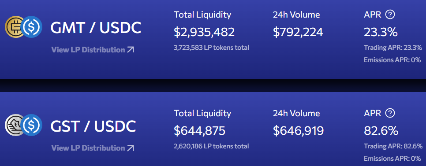Open APR help icon for GMT / USDC
The image size is (426, 166).
[x=390, y=15]
